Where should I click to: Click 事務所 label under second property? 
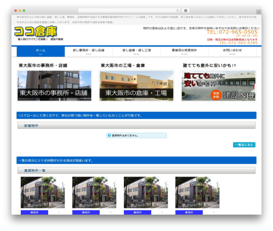pyautogui.click(x=86, y=212)
